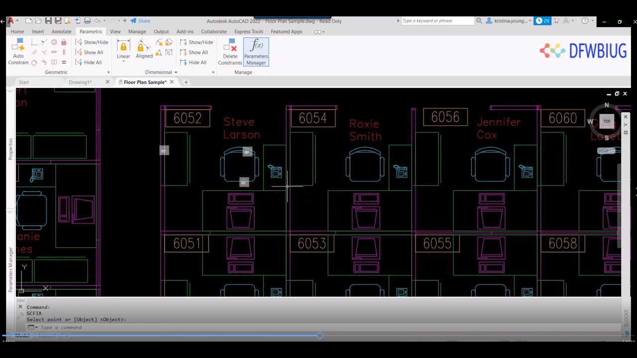The image size is (637, 358).
Task: Apply the Perpendicular geometric constraint
Action: click(44, 52)
